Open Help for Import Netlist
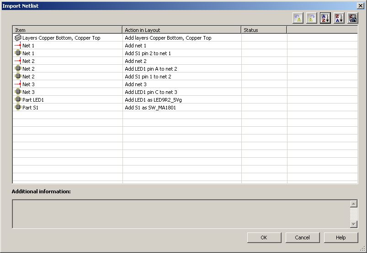The width and height of the screenshot is (367, 253). (x=341, y=238)
